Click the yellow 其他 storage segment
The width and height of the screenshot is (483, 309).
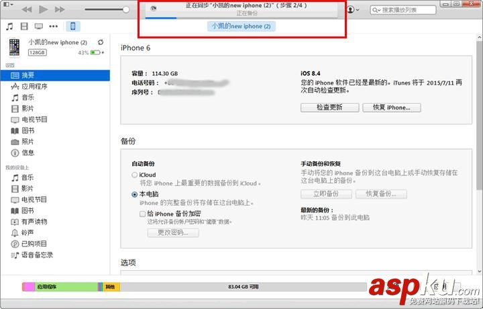point(111,287)
